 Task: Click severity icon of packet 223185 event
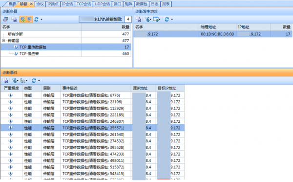[11, 115]
